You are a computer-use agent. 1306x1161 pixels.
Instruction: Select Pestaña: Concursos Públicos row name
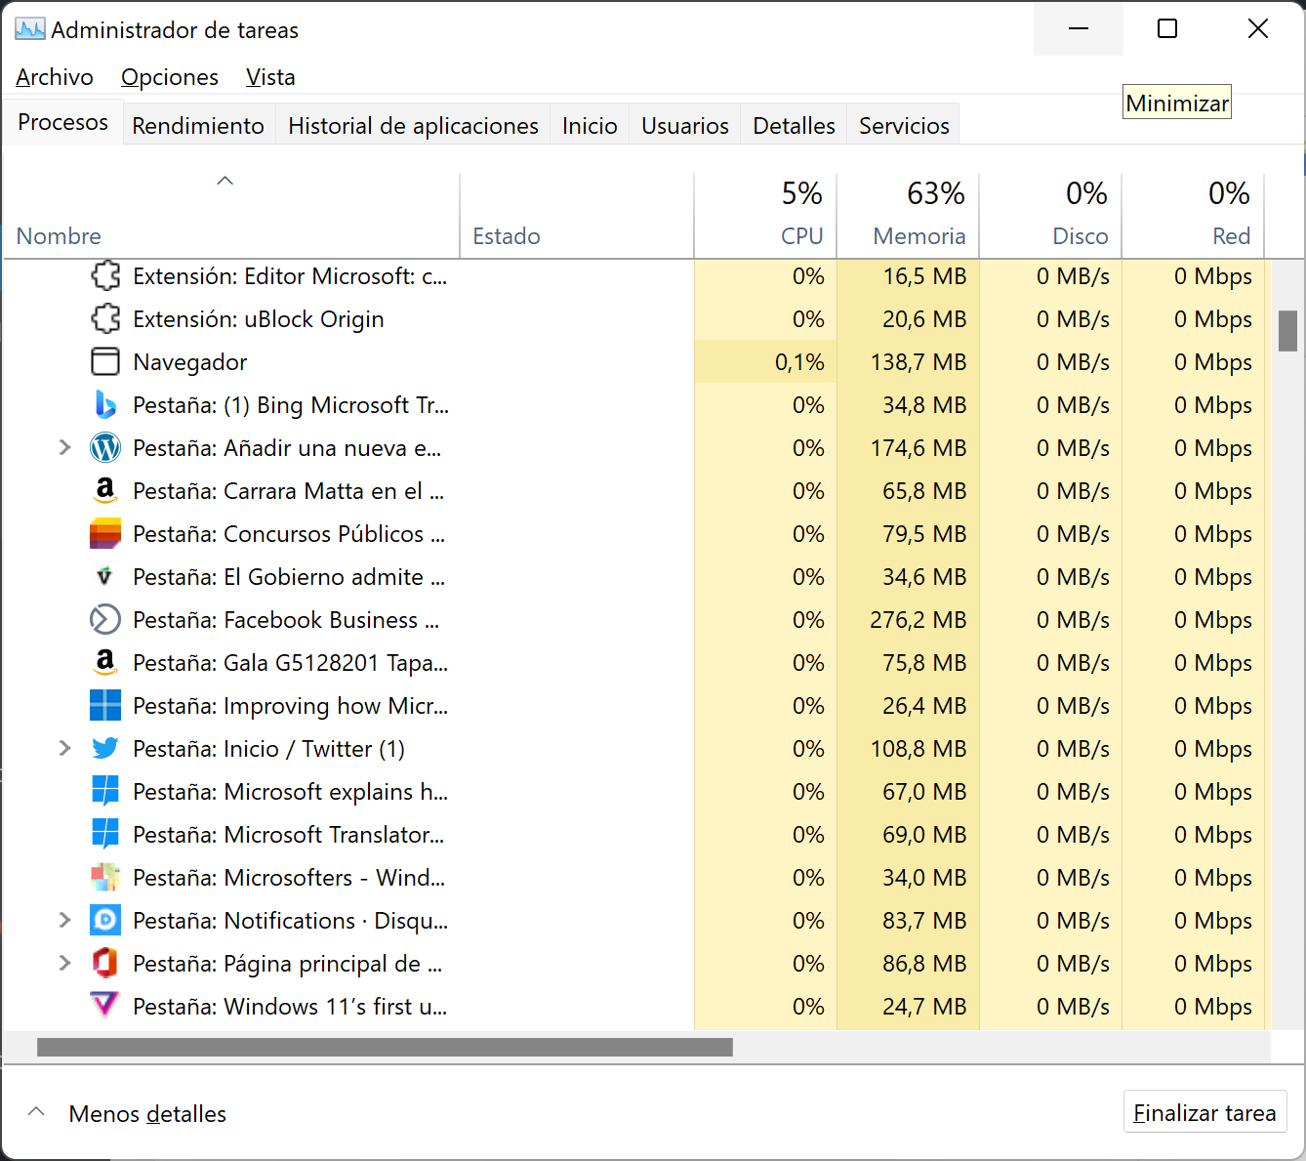tap(289, 534)
